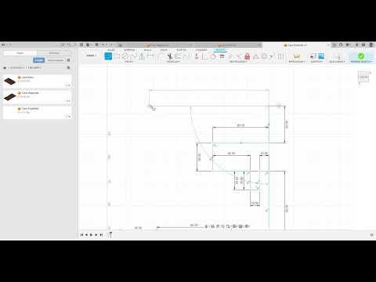Switch to the MESH toolbar tab
Viewport: 376px width, 282px height.
[147, 50]
